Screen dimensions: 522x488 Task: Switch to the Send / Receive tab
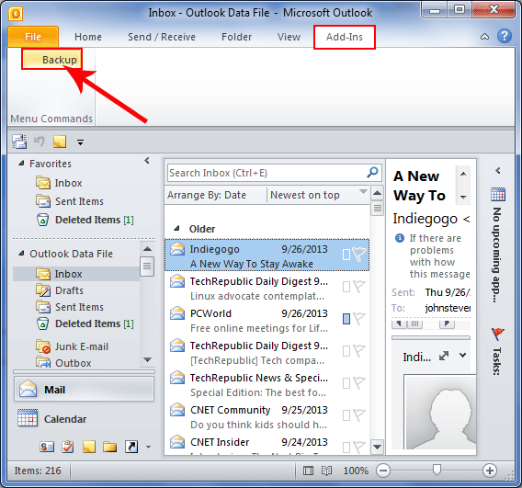[162, 37]
